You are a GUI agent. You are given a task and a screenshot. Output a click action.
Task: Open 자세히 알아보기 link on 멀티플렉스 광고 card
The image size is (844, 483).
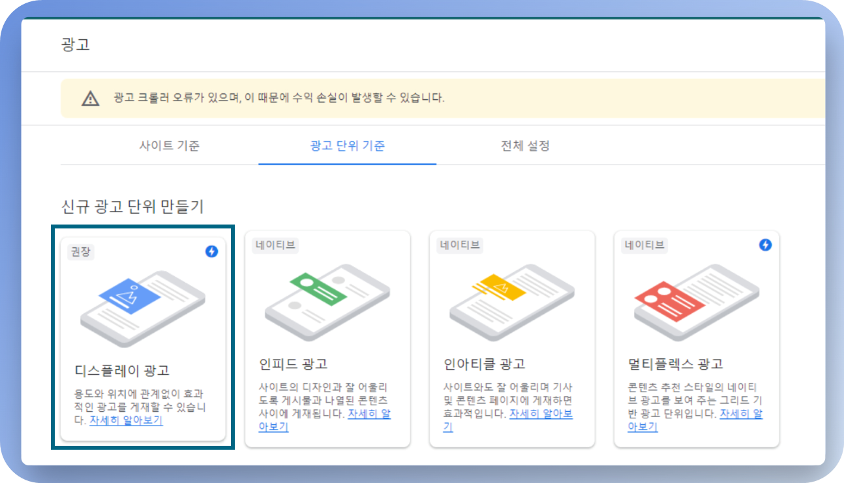(x=695, y=420)
